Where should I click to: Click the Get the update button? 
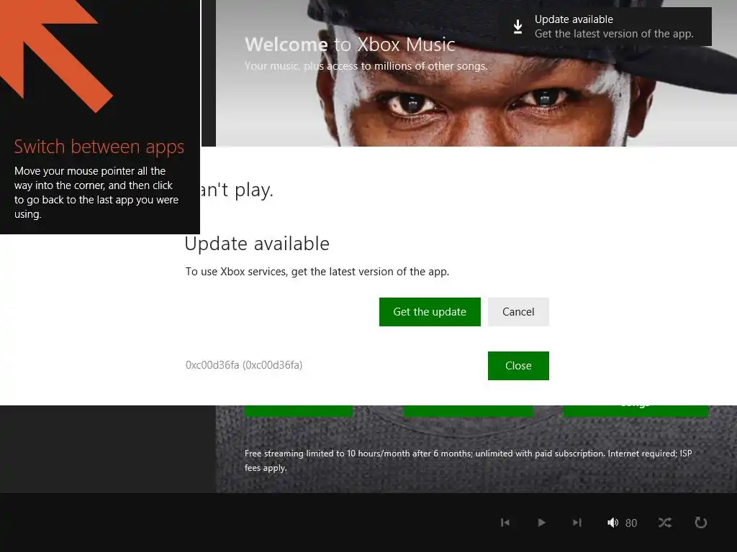pos(430,312)
